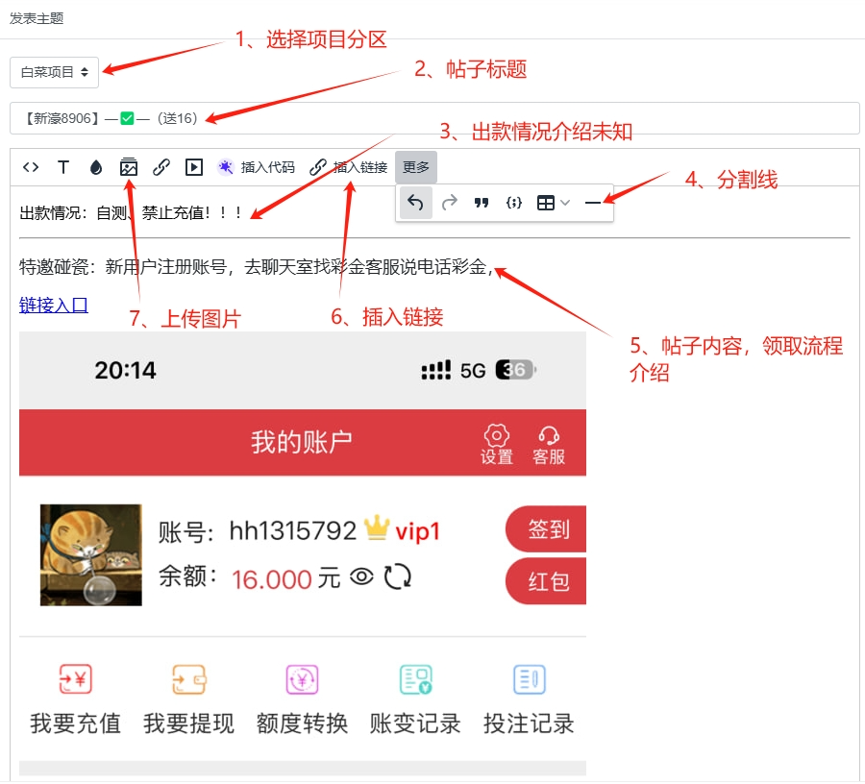This screenshot has height=784, width=865.
Task: Insert a blockquote with quote icon
Action: 482,203
